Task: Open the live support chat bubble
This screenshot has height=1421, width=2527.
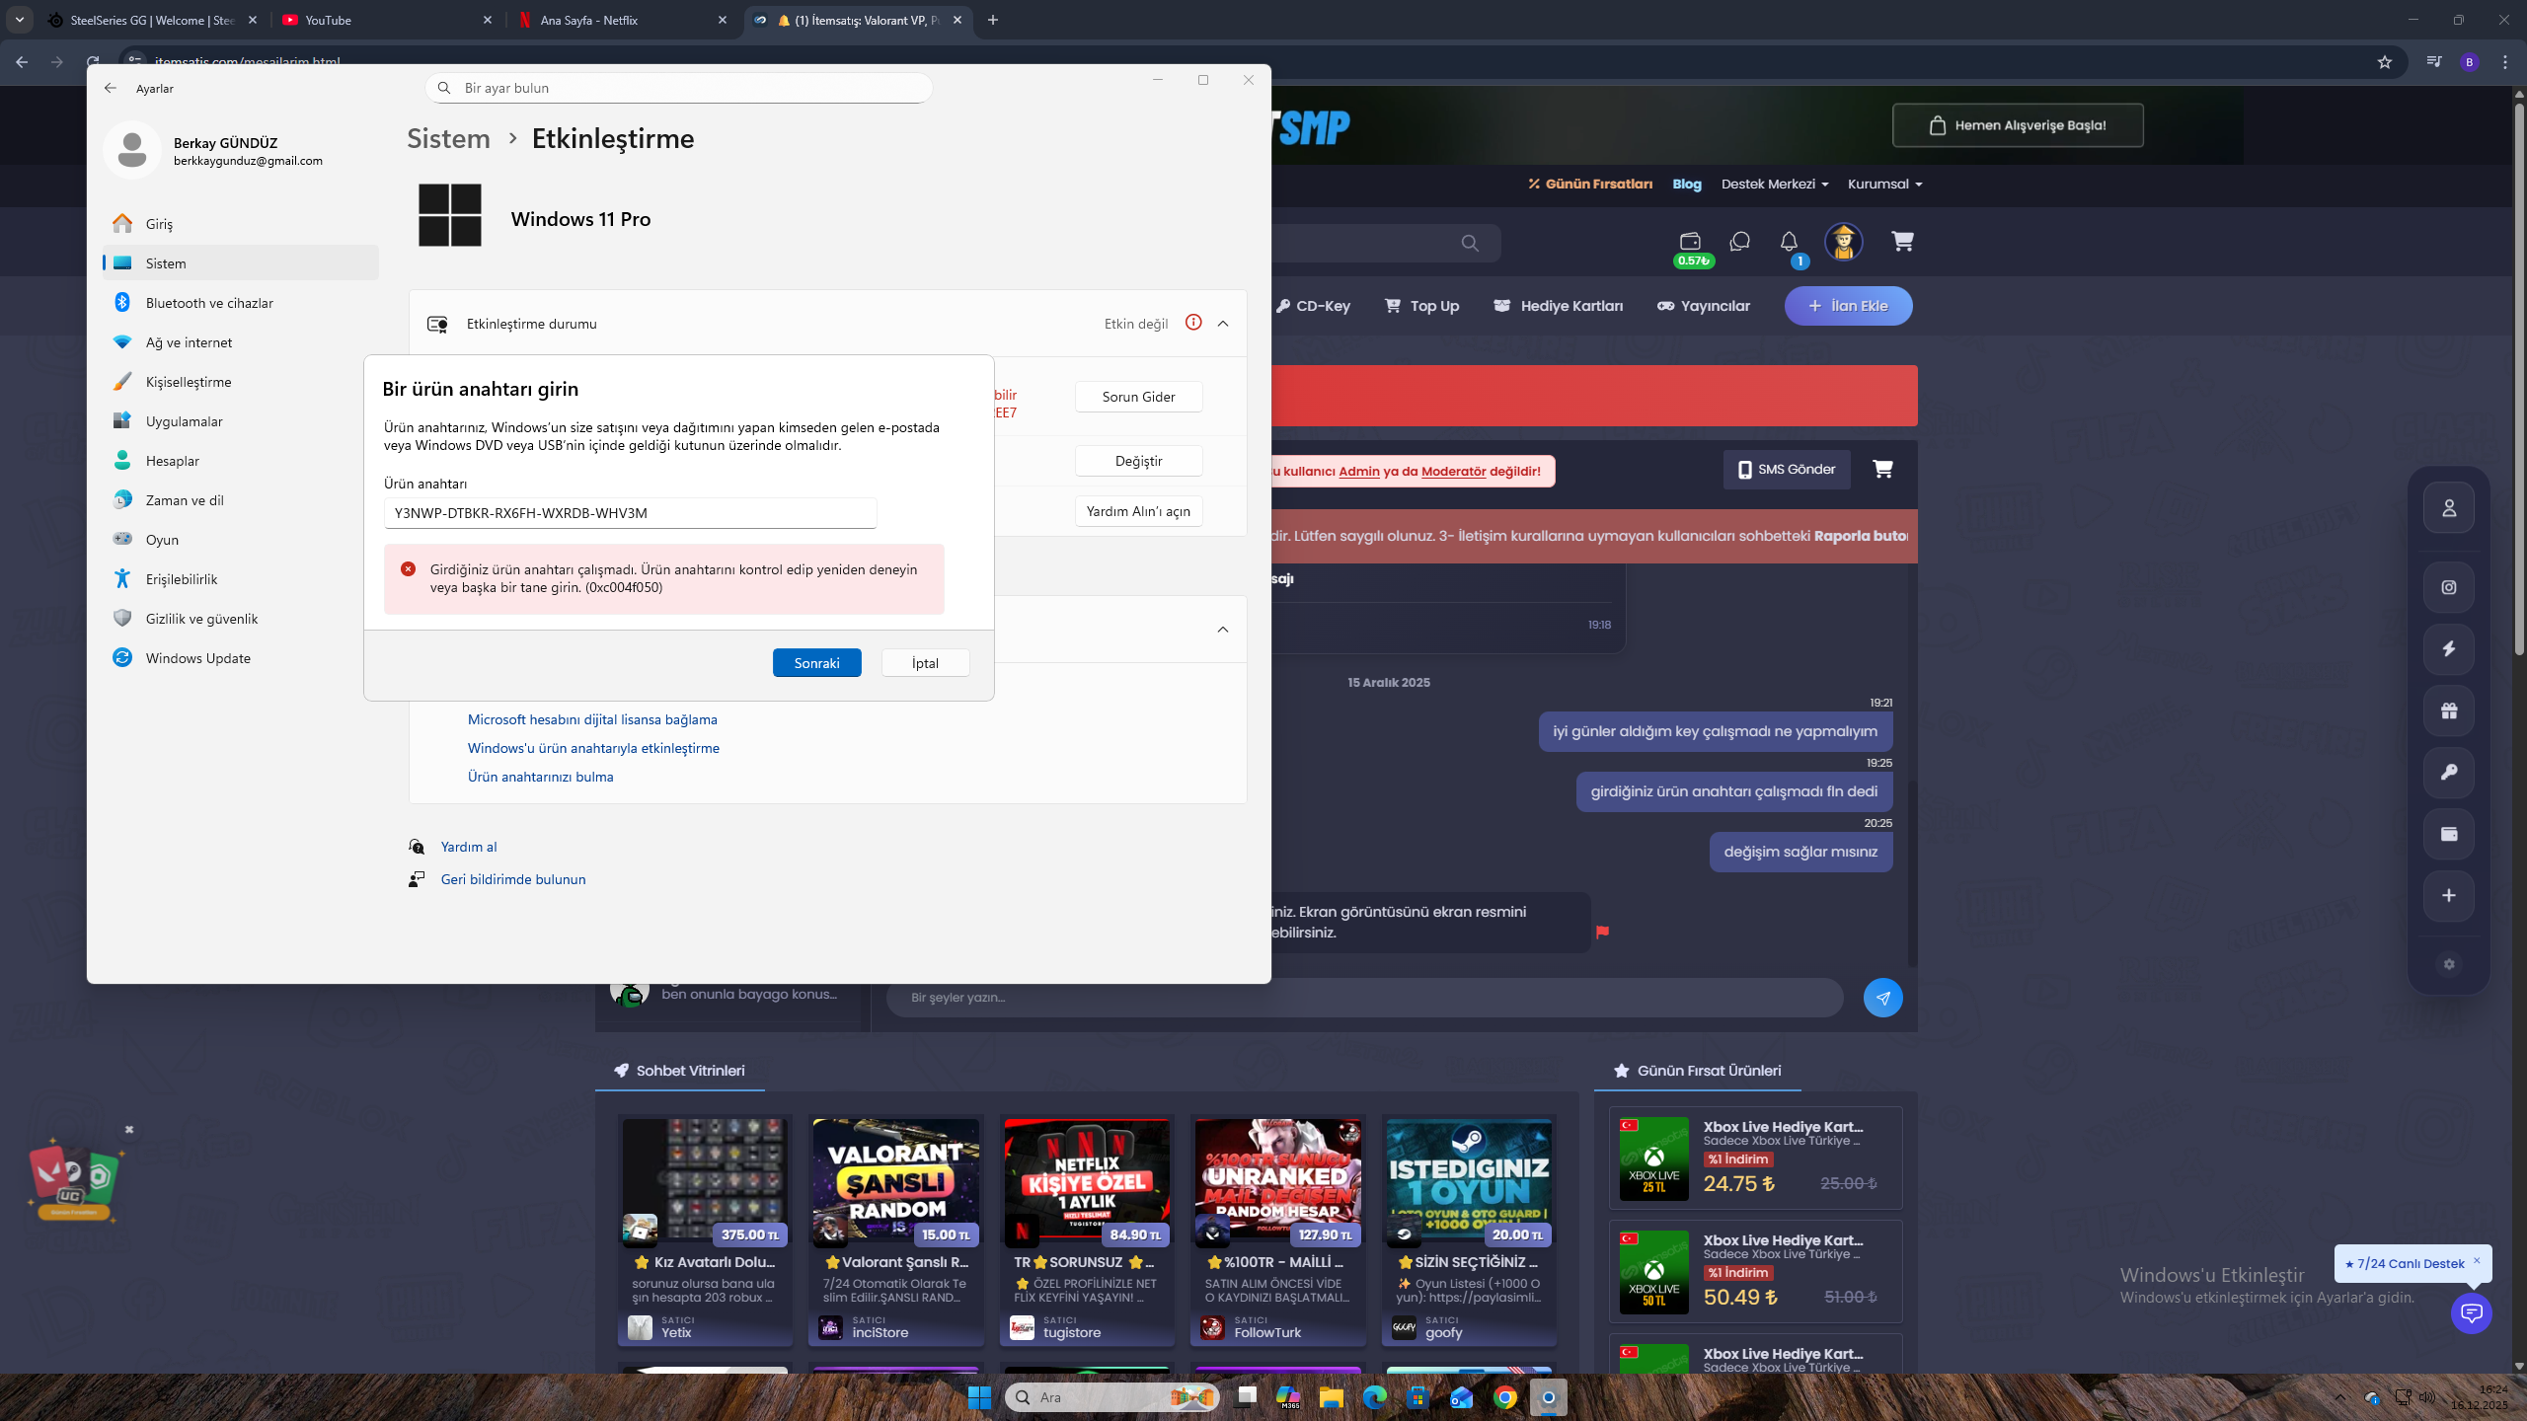Action: click(2472, 1312)
